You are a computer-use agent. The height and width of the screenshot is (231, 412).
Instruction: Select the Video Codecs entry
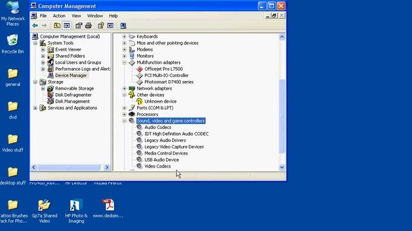point(157,166)
